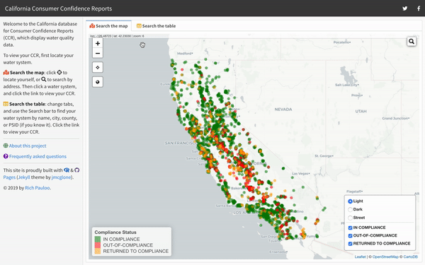Image resolution: width=425 pixels, height=265 pixels.
Task: Select the Street basemap radio option
Action: [350, 218]
